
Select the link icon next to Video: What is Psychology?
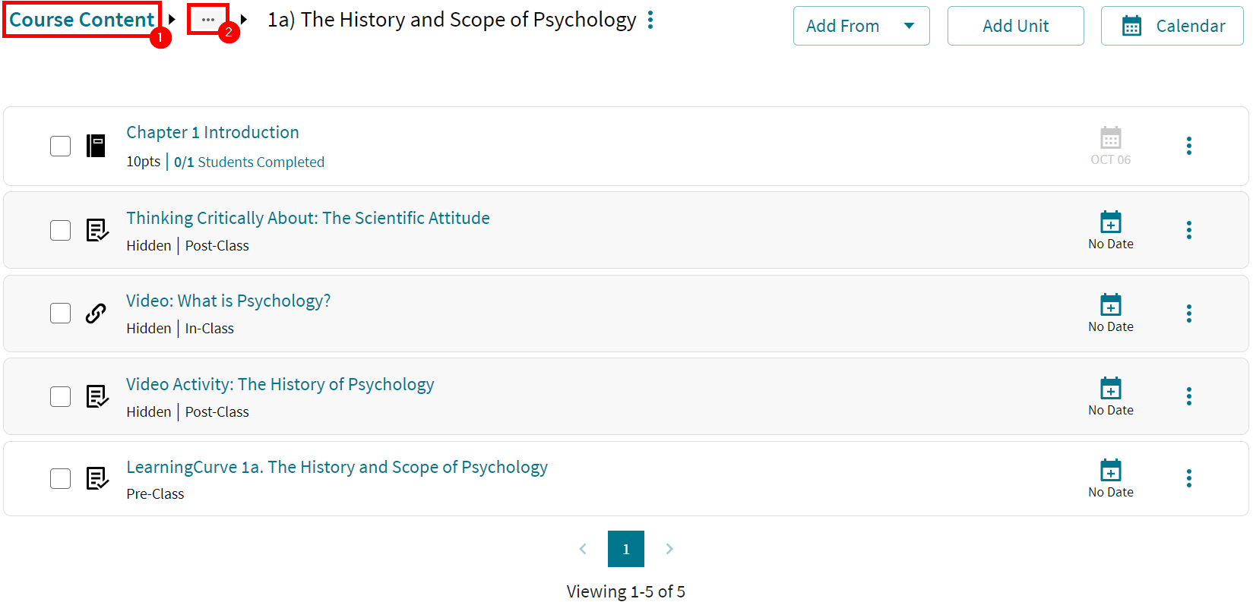(96, 313)
